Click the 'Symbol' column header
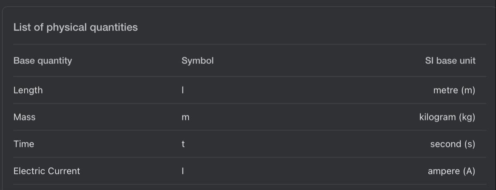 [197, 61]
